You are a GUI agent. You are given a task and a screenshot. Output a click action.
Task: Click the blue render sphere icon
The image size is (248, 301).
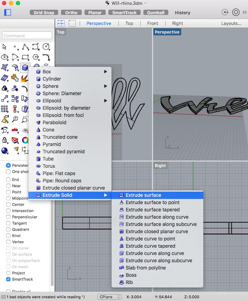[x=5, y=151]
